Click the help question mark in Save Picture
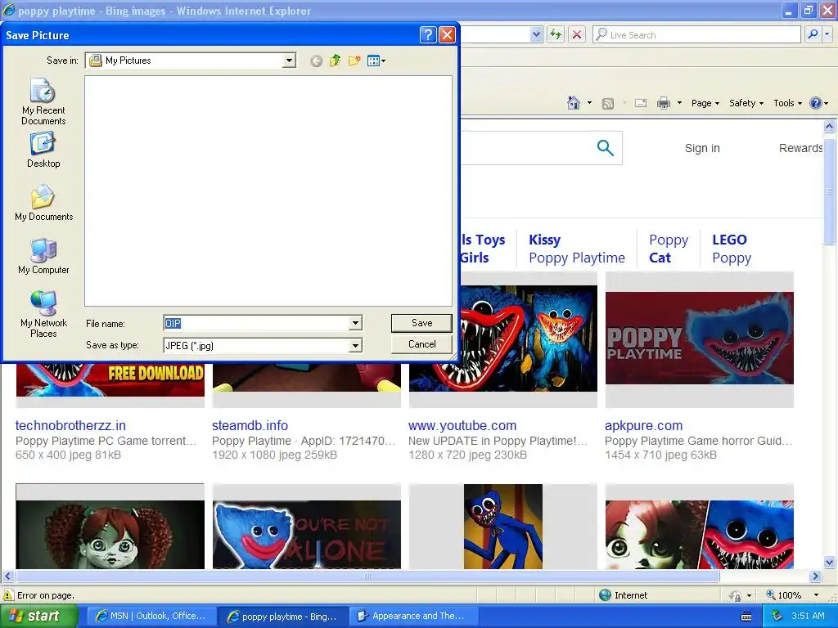838x628 pixels. (x=428, y=34)
